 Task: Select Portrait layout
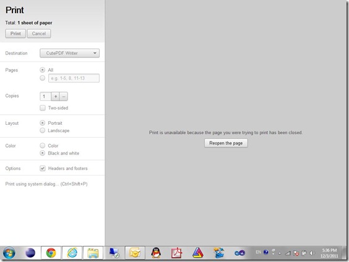point(42,123)
